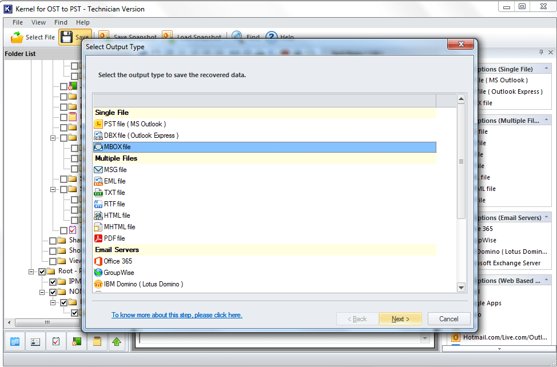The image size is (557, 367).
Task: Check the green journal folder checkbox
Action: [x=63, y=86]
